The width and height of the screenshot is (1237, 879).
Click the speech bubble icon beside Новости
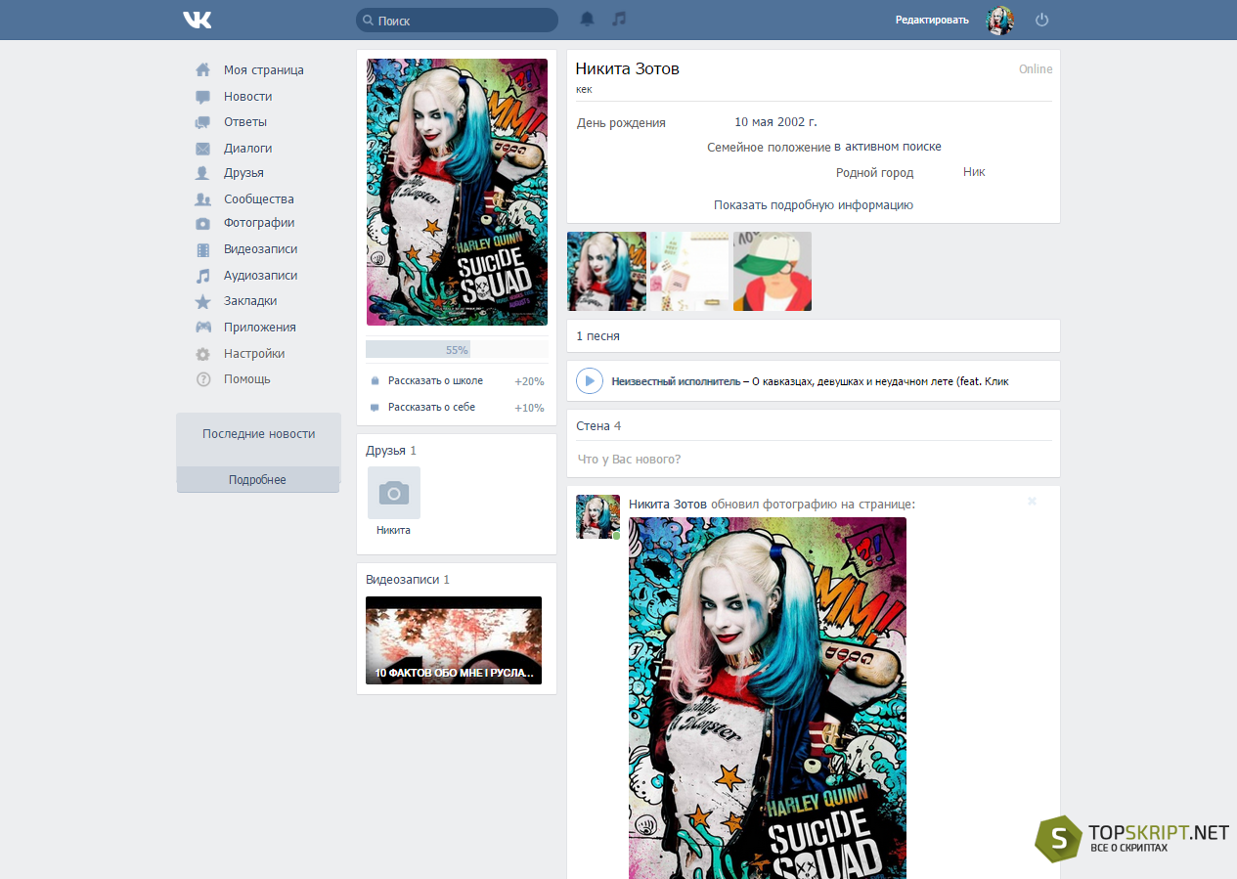(202, 97)
